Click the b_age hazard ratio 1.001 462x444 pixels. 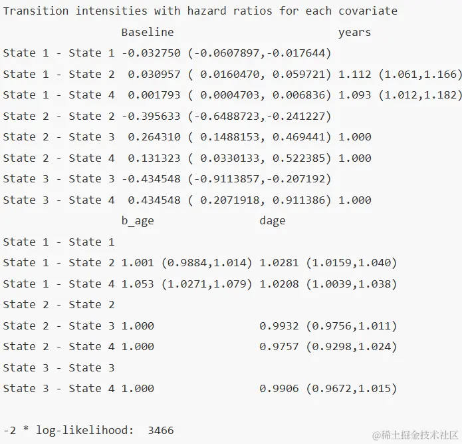click(137, 263)
